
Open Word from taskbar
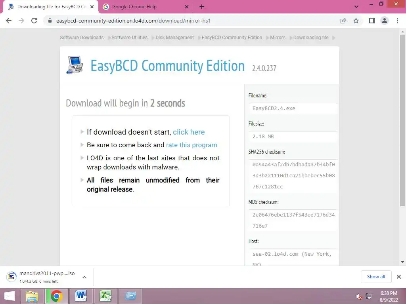[80, 296]
